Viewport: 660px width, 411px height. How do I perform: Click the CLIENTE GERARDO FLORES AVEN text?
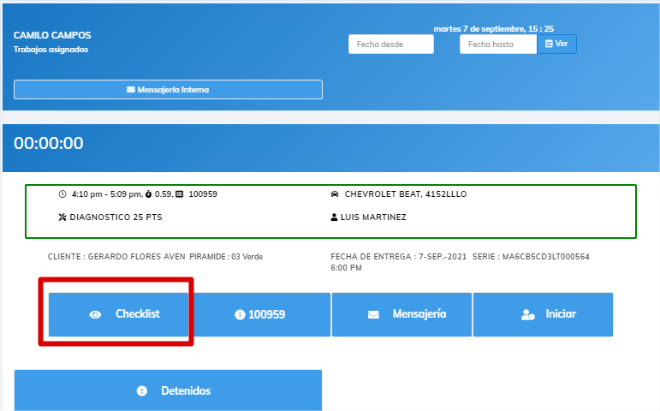point(116,257)
